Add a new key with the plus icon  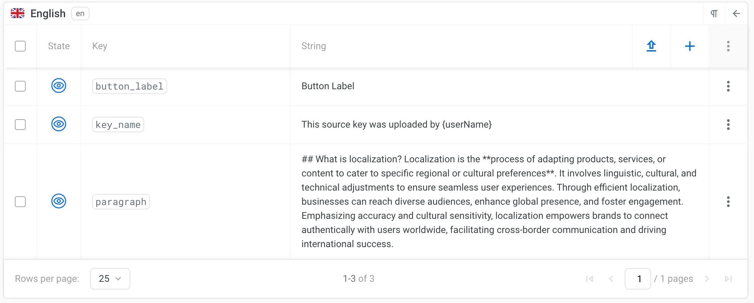pos(690,46)
